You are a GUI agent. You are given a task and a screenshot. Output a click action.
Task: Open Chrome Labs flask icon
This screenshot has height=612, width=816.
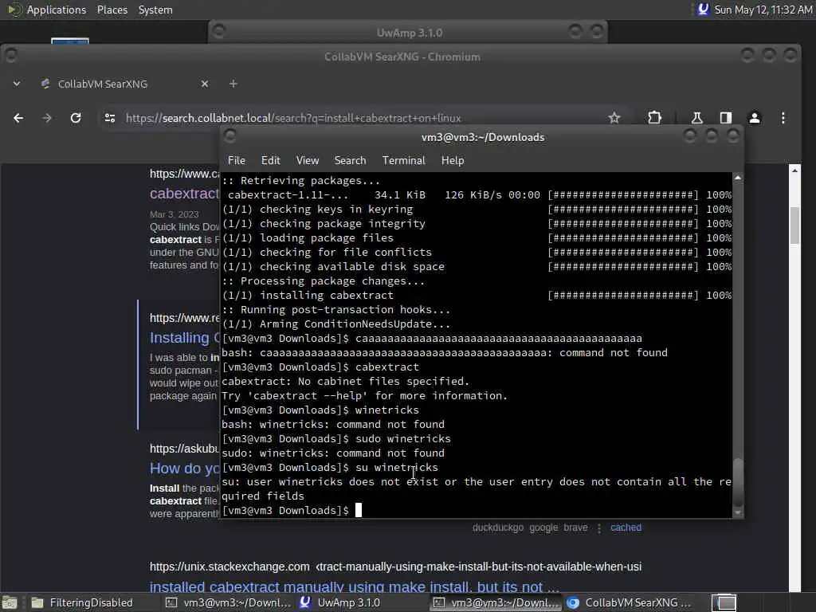tap(696, 118)
